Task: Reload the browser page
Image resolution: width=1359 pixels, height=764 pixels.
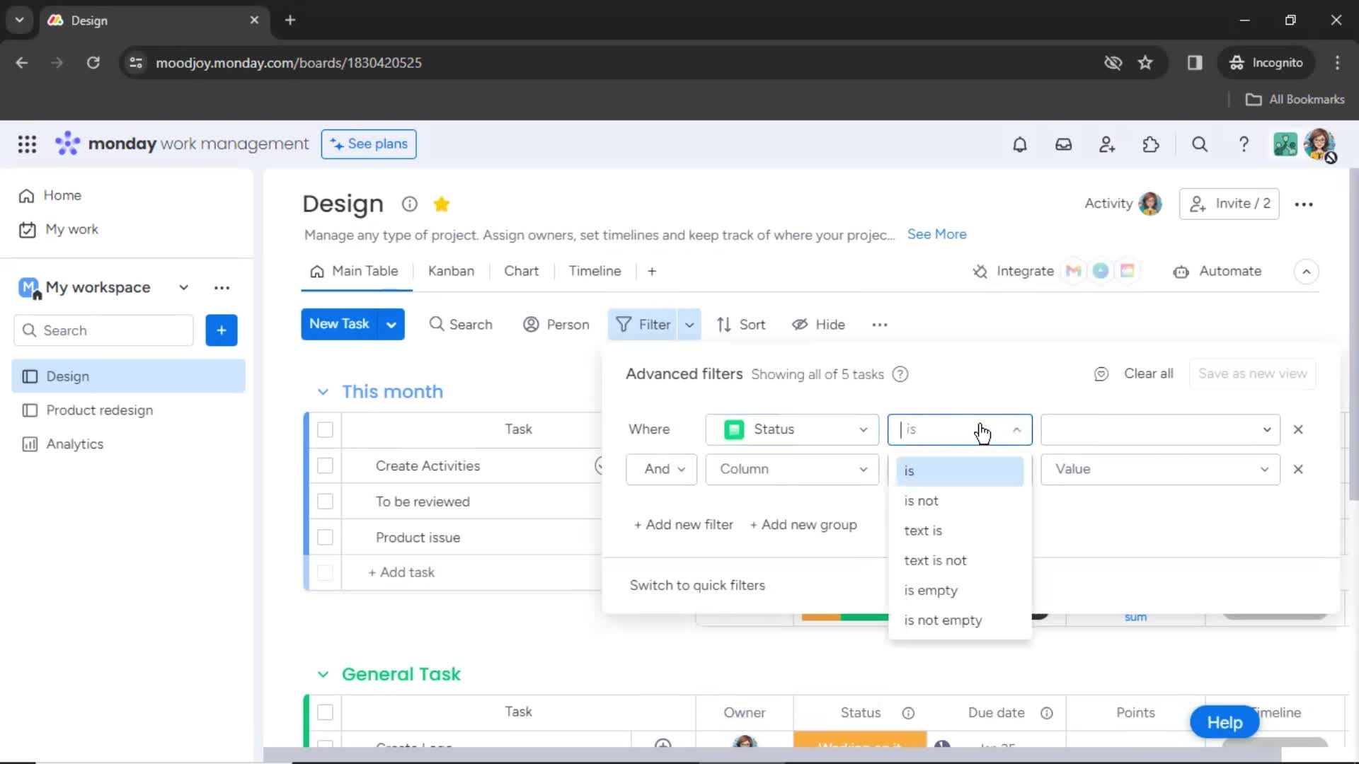Action: coord(93,63)
